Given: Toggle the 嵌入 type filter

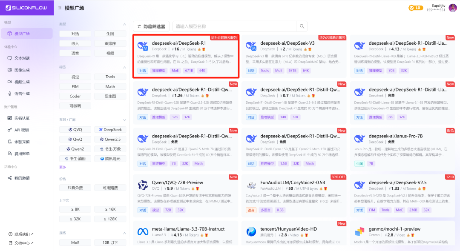Looking at the screenshot, I should [75, 43].
